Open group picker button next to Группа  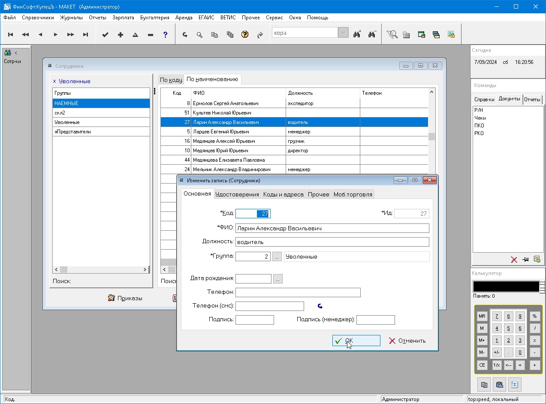(277, 256)
